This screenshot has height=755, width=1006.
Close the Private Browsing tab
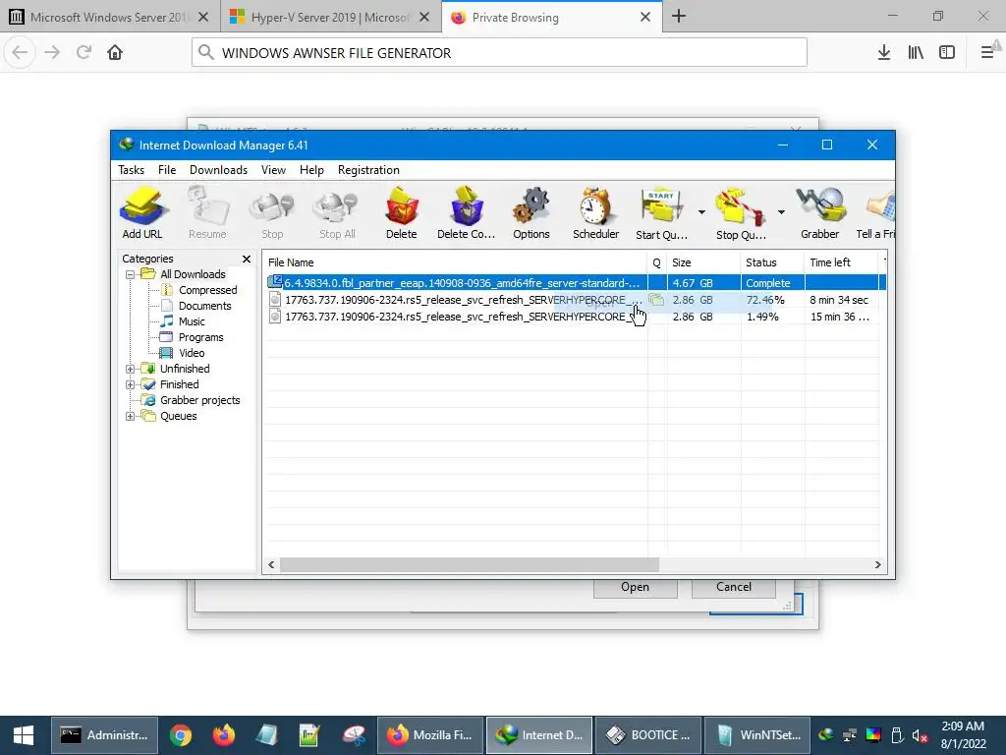[645, 18]
